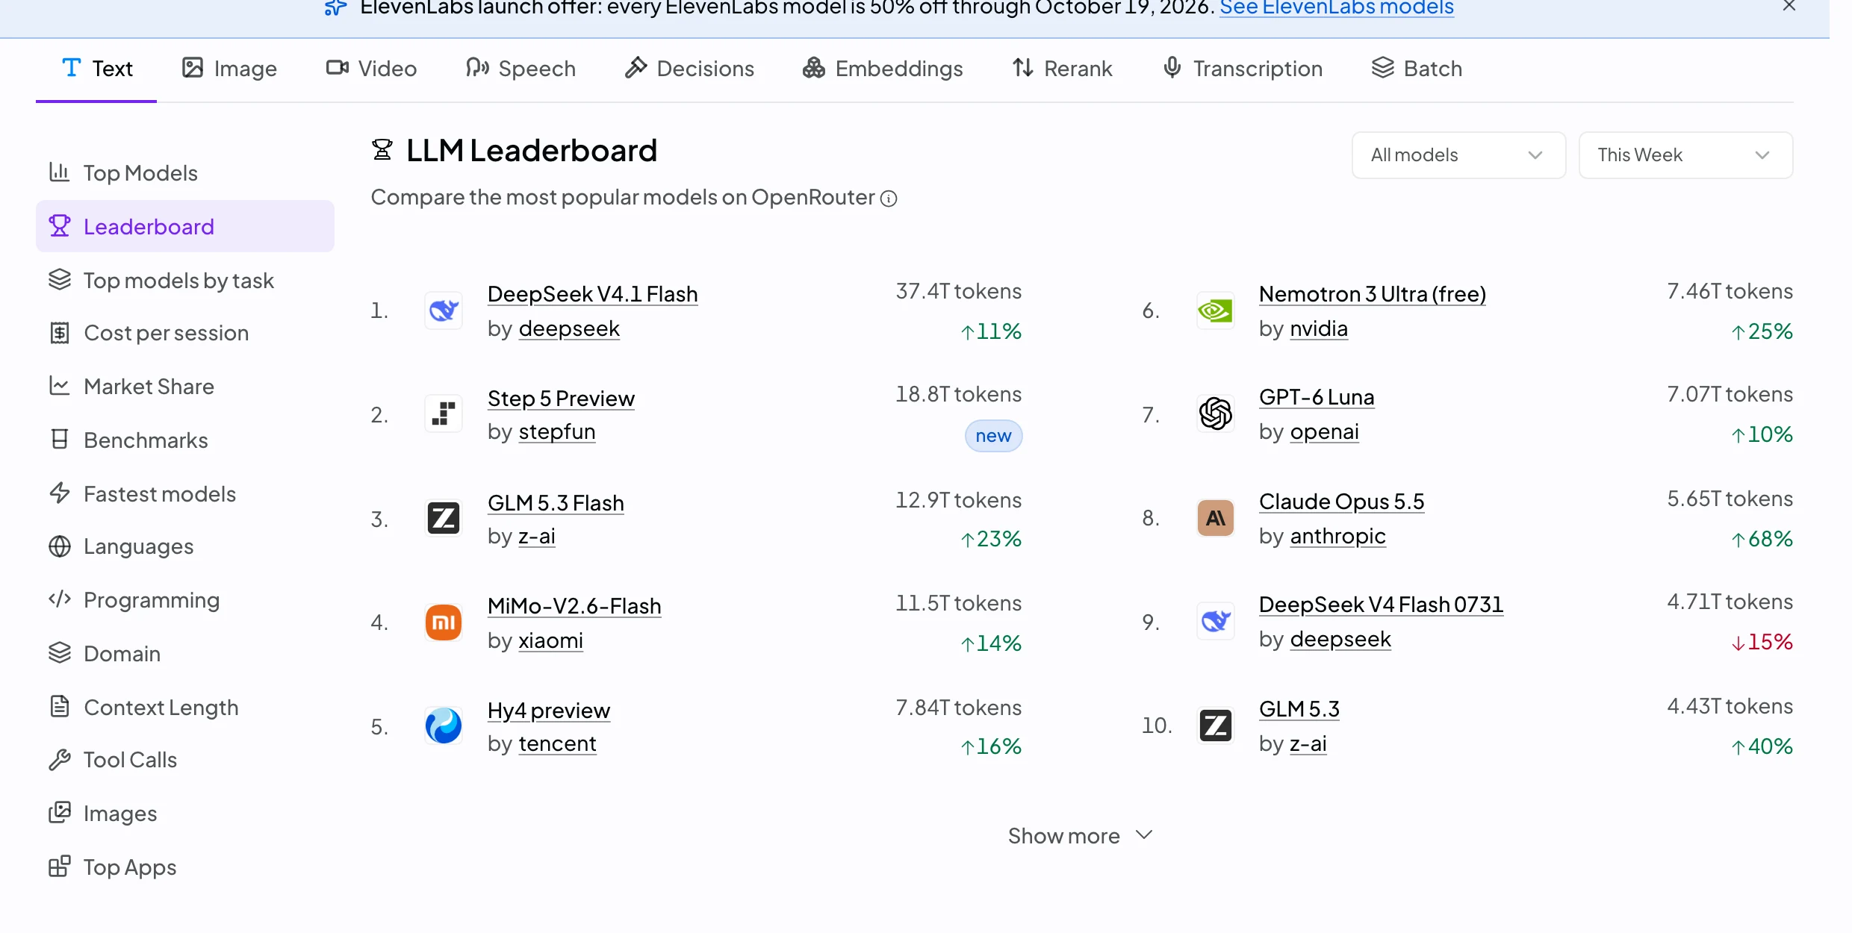Screen dimensions: 1852x933
Task: Open the This Week time range dropdown
Action: click(1685, 155)
